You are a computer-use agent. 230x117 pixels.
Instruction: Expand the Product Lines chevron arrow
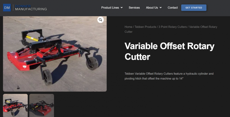pos(122,8)
